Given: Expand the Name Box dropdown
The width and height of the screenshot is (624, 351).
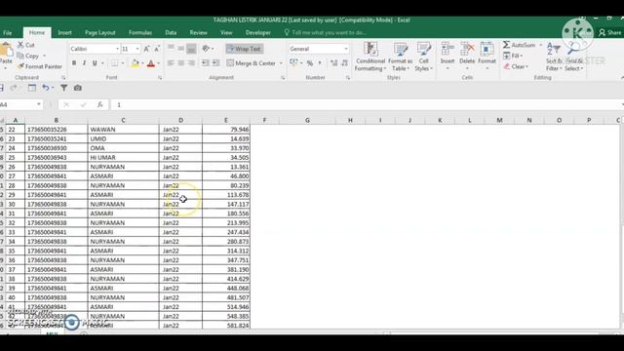Looking at the screenshot, I should click(39, 104).
